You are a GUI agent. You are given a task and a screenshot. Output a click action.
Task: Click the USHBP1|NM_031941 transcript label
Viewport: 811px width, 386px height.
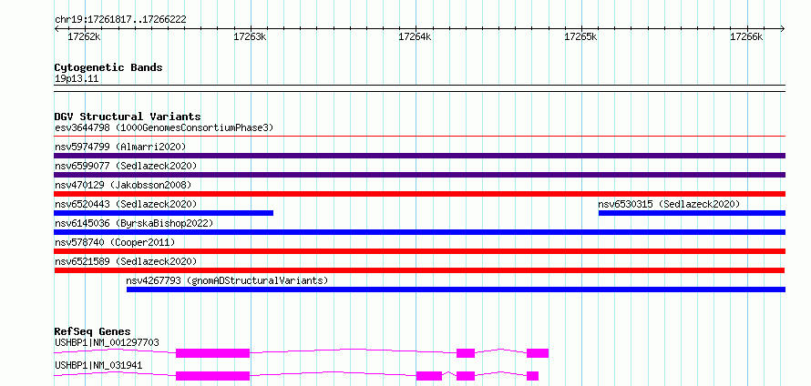(x=98, y=365)
